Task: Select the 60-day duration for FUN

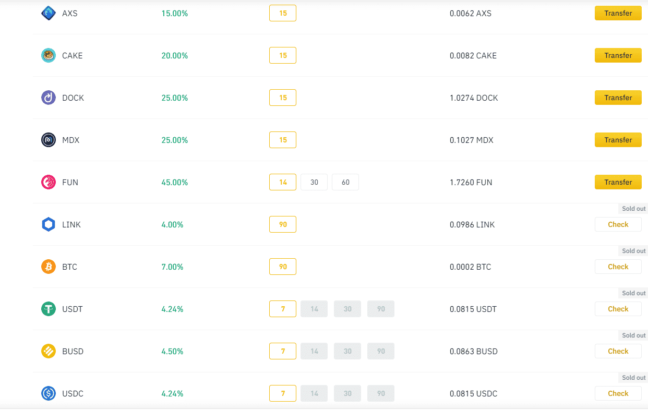Action: click(x=345, y=182)
